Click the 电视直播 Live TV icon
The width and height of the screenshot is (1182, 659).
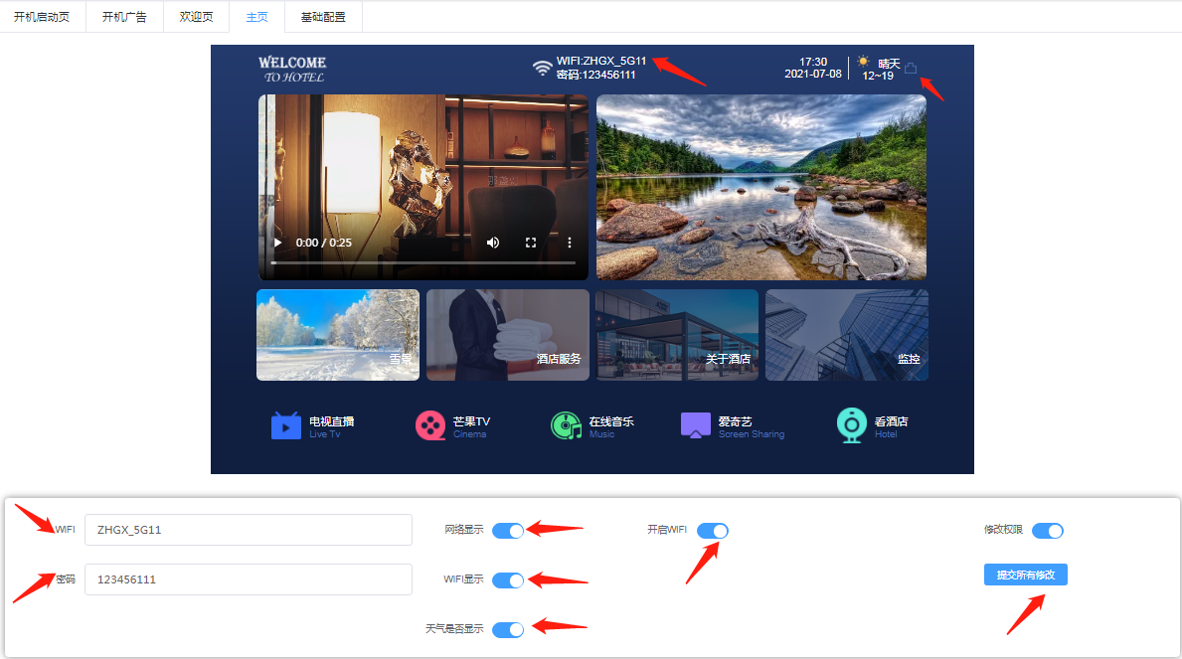click(286, 425)
